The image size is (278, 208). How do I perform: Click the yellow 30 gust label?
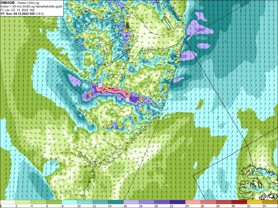tap(126, 8)
